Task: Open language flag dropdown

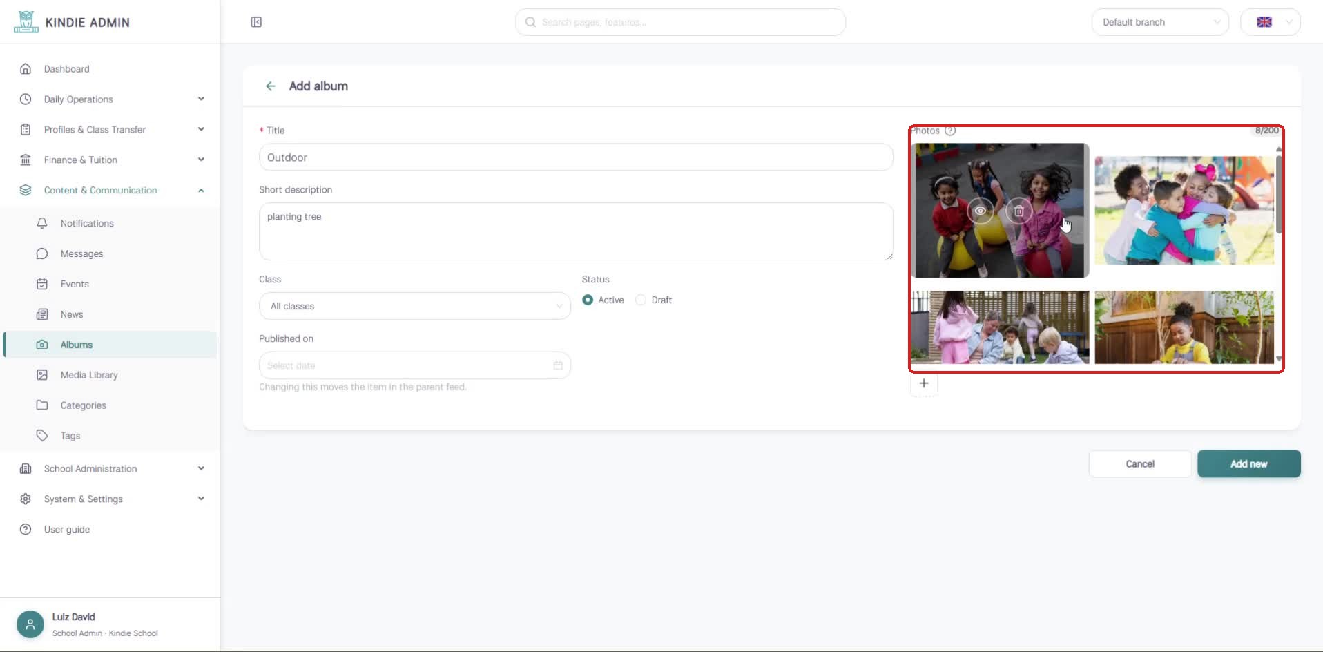Action: (x=1271, y=22)
